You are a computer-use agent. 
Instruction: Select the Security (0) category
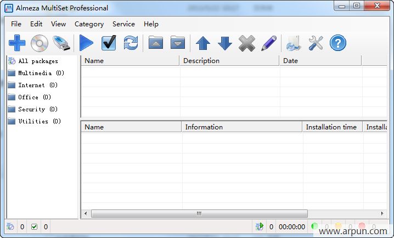(x=38, y=109)
